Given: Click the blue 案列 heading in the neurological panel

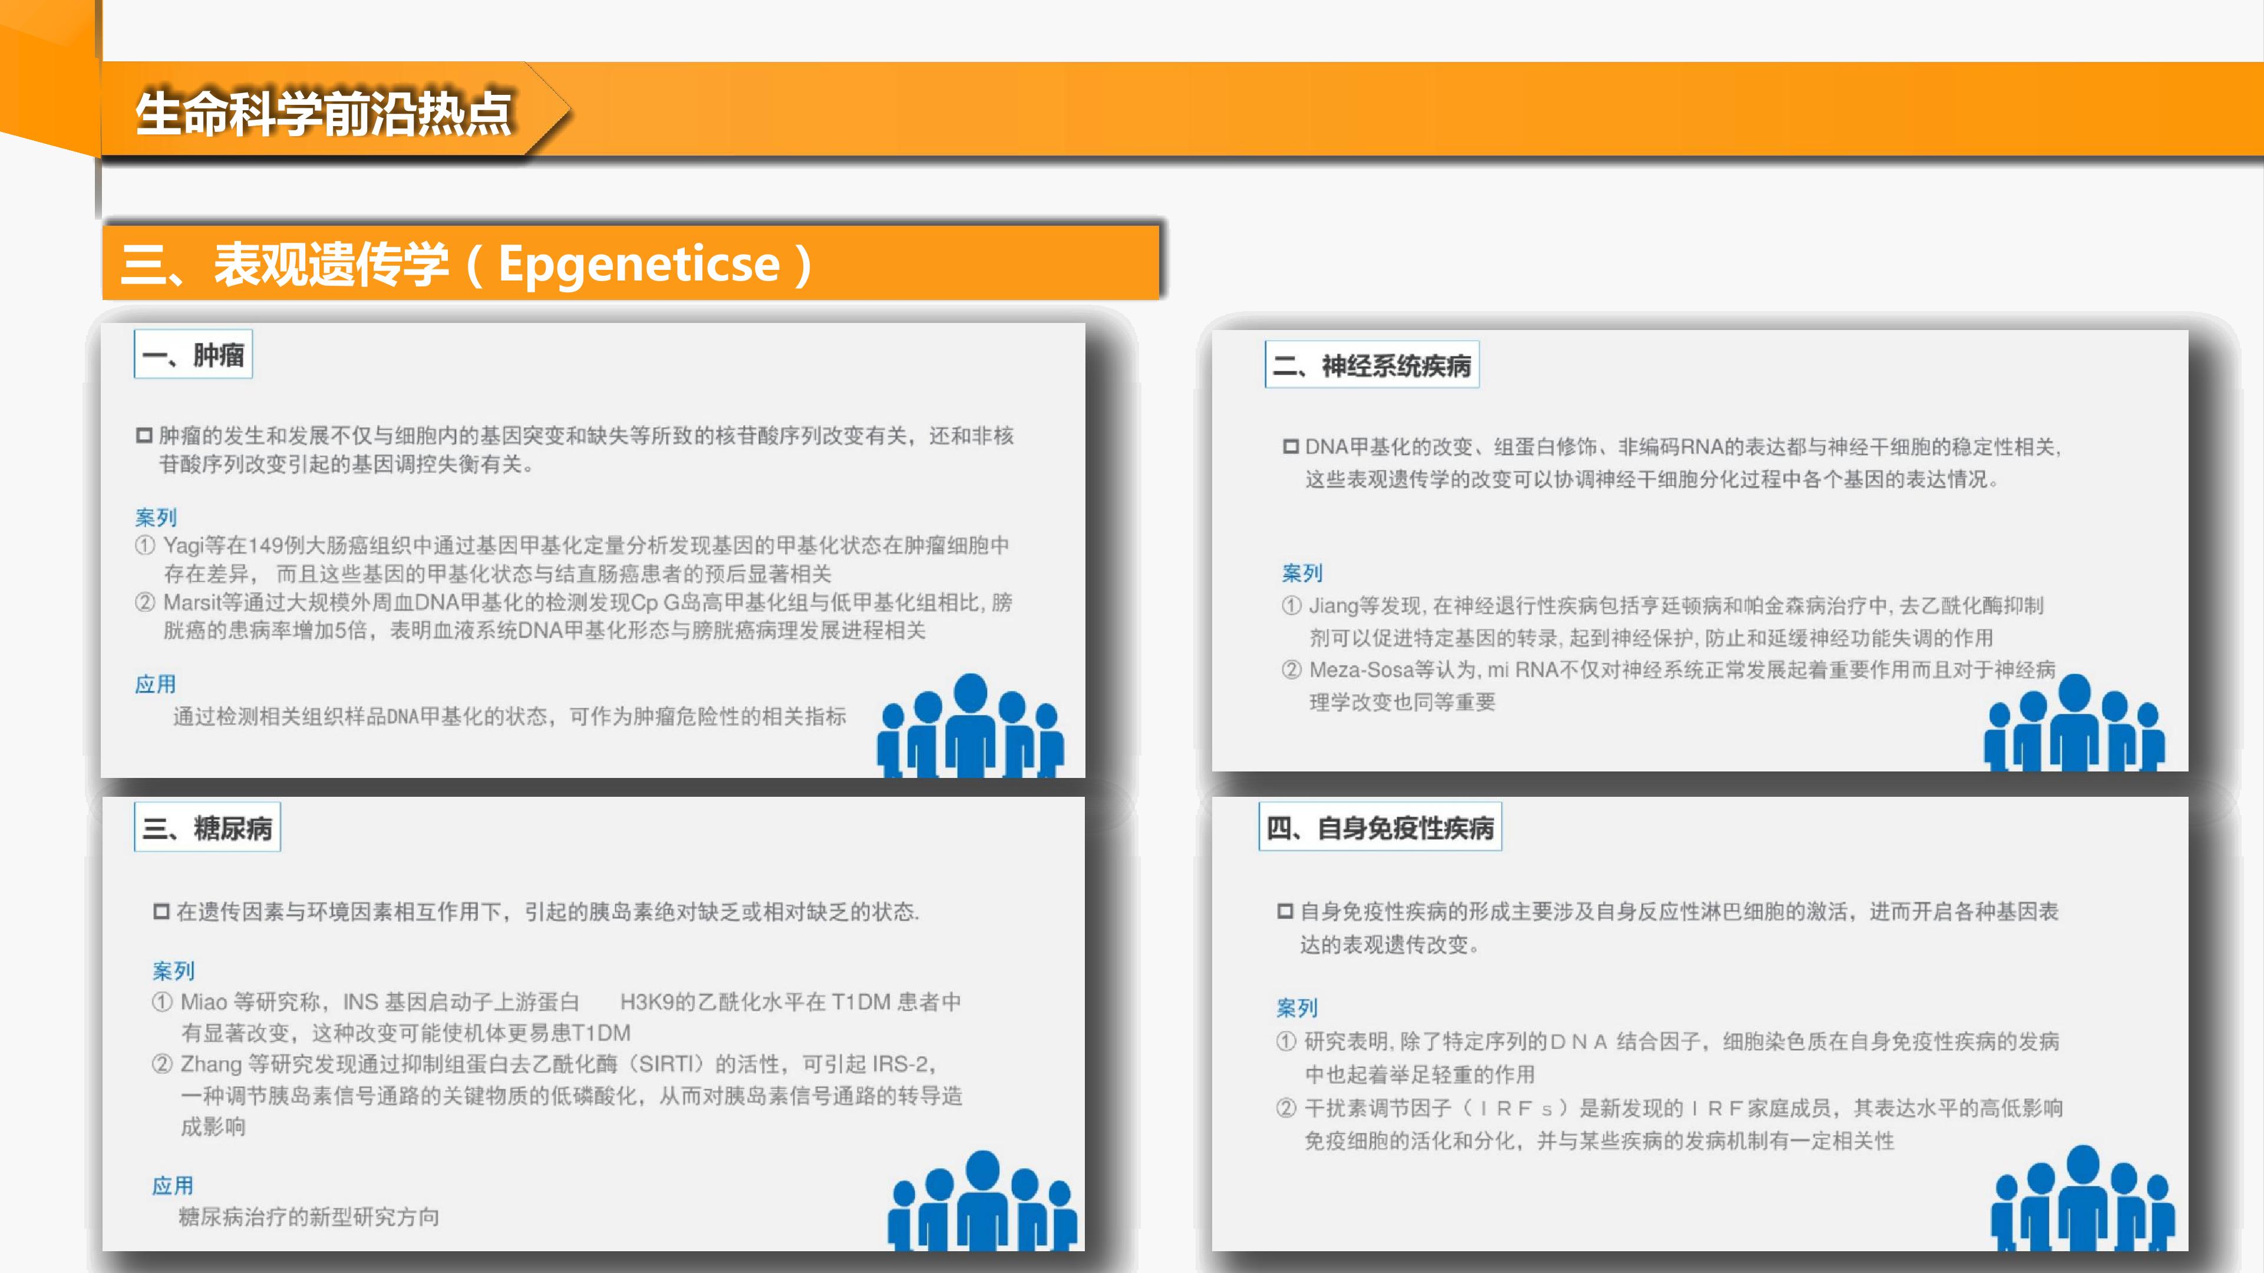Looking at the screenshot, I should pos(1302,573).
